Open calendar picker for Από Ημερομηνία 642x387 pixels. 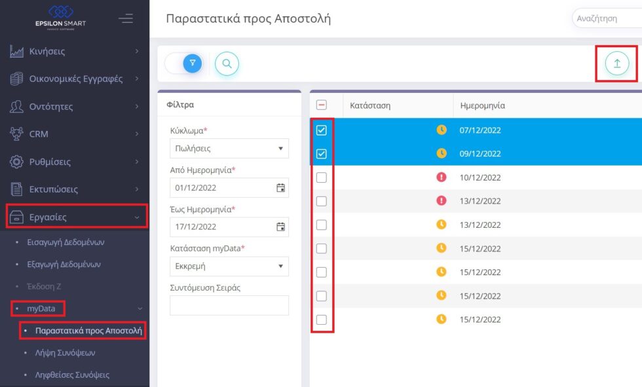point(280,188)
